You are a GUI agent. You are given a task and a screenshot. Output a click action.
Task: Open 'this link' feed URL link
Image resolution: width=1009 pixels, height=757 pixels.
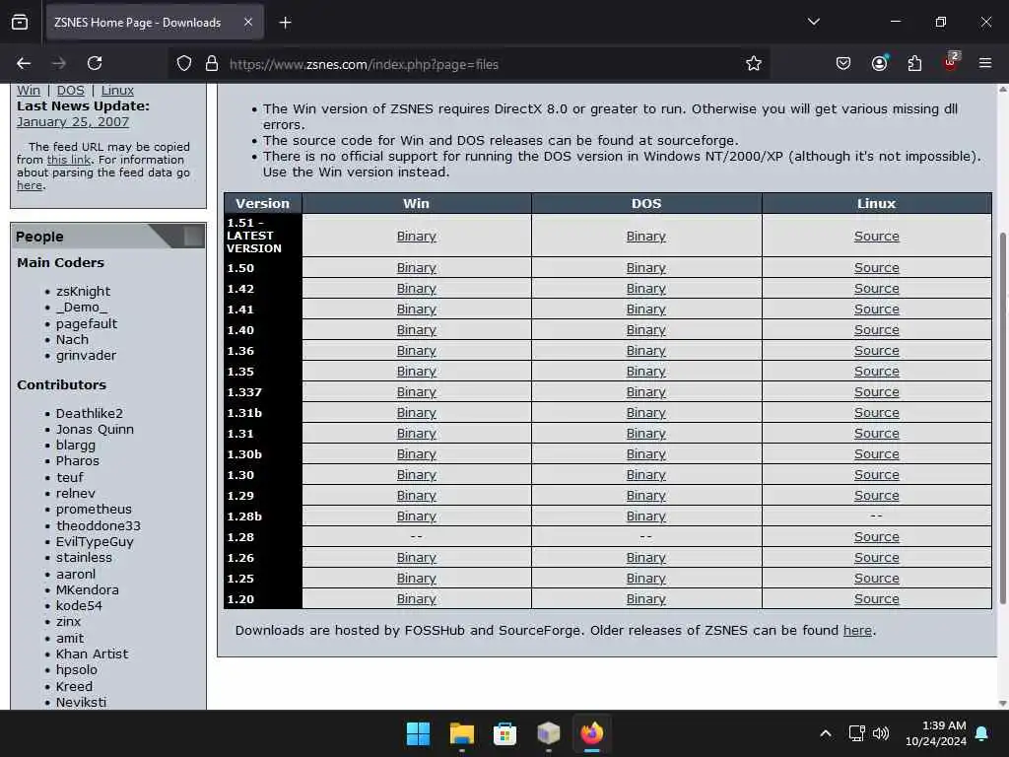tap(69, 160)
